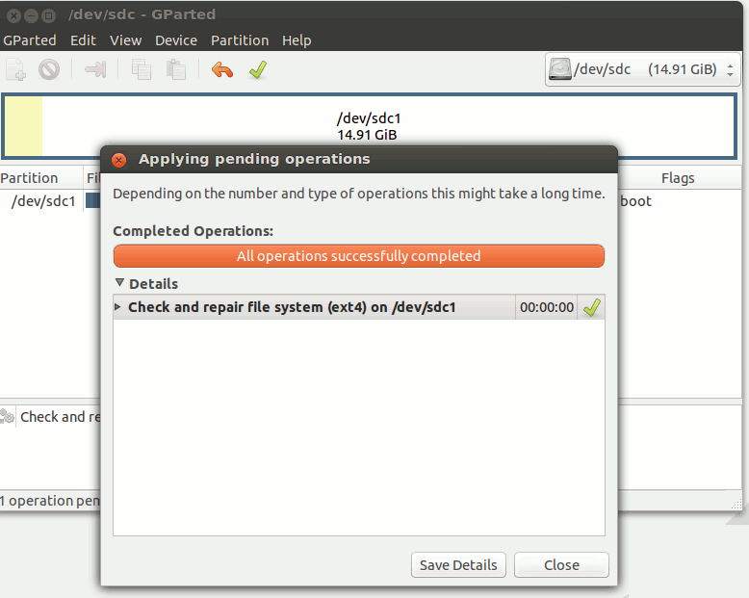
Task: Click the Resize/Move toolbar icon
Action: [x=95, y=69]
